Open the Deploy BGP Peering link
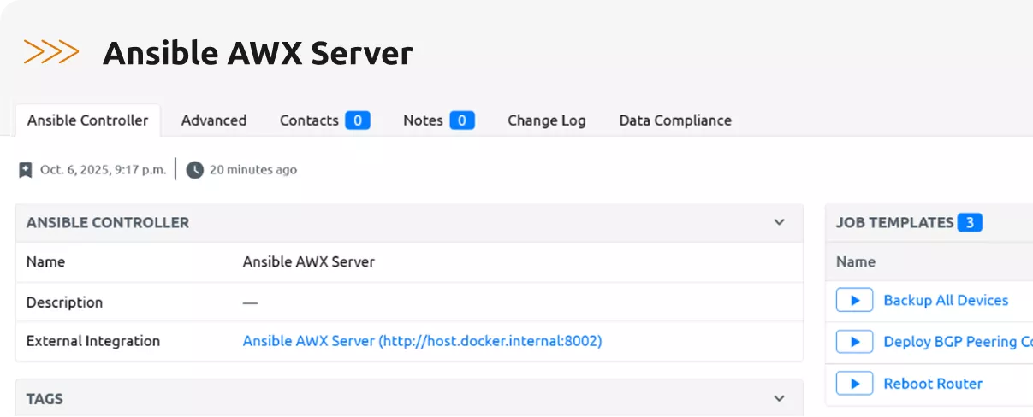 pyautogui.click(x=958, y=342)
